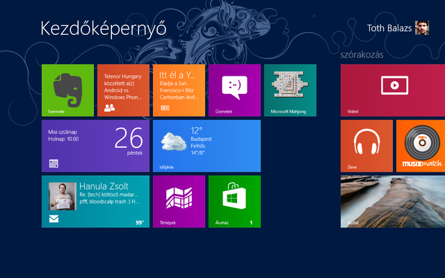Click the people icon on Telenor tile
This screenshot has height=278, width=445.
pos(110,108)
